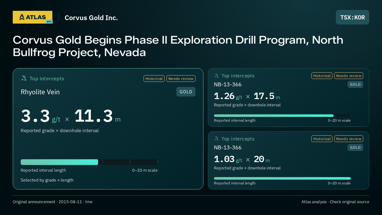Screen dimensions: 382x215
Task: Click the drill icon in Rhyolite Vein card
Action: (24, 78)
